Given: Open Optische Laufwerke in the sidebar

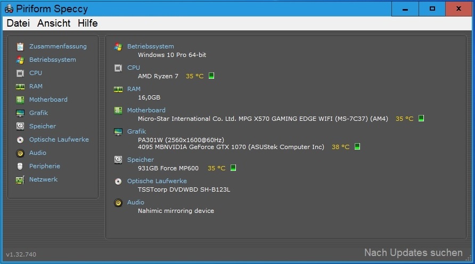Looking at the screenshot, I should click(59, 139).
